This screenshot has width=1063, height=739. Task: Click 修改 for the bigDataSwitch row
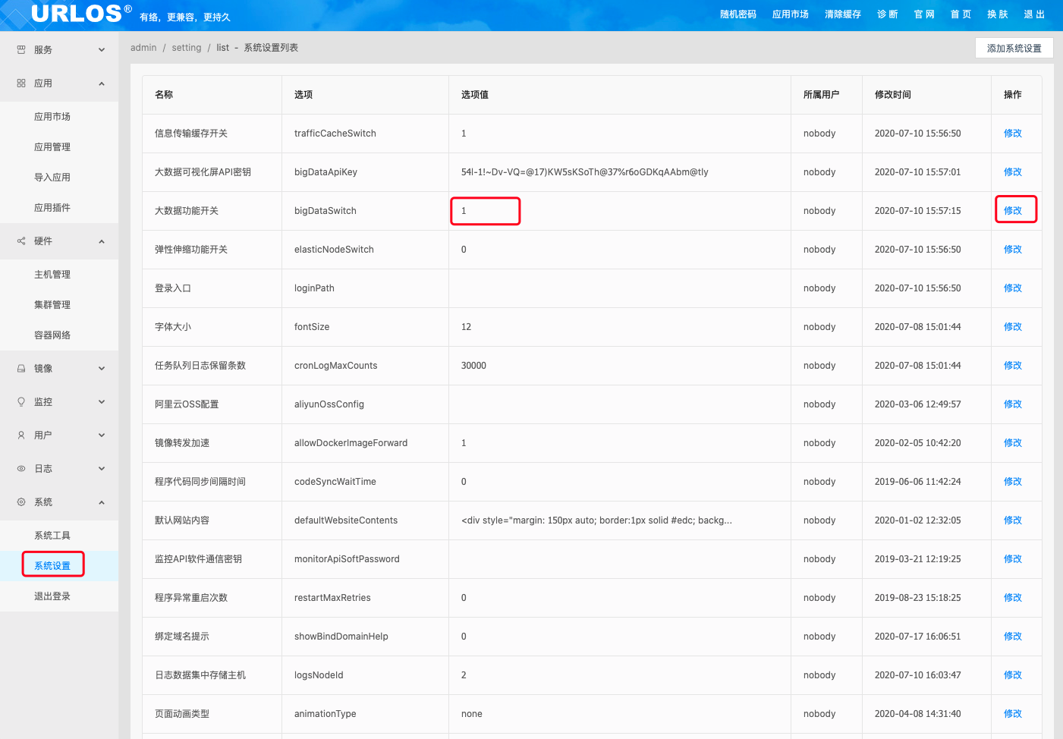click(x=1013, y=211)
